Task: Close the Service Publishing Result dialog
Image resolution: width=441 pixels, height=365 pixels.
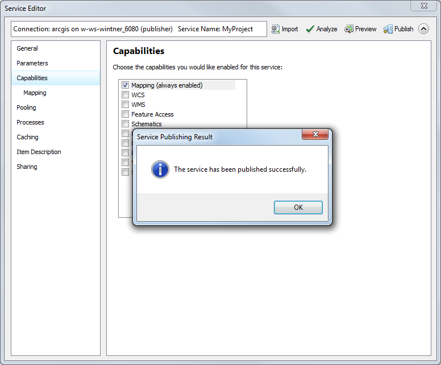Action: (x=315, y=134)
